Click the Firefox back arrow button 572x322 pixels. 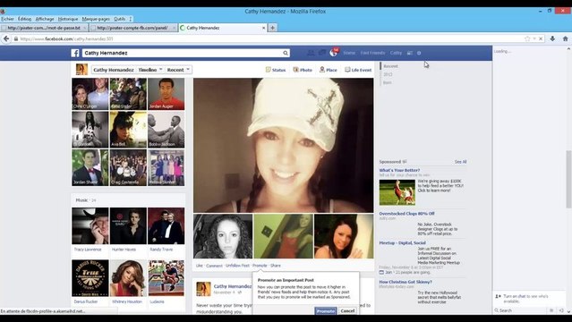coord(6,38)
